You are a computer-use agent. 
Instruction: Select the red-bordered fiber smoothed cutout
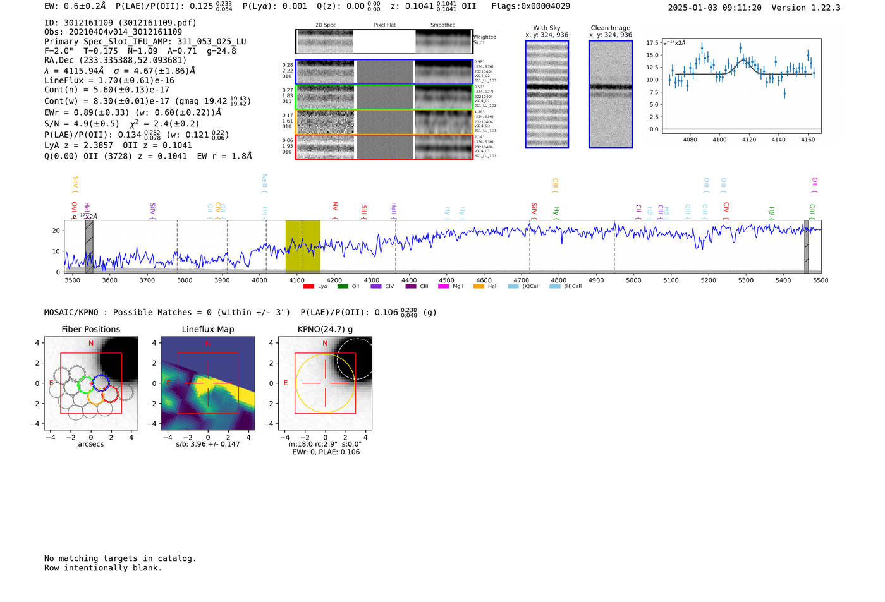[x=443, y=147]
